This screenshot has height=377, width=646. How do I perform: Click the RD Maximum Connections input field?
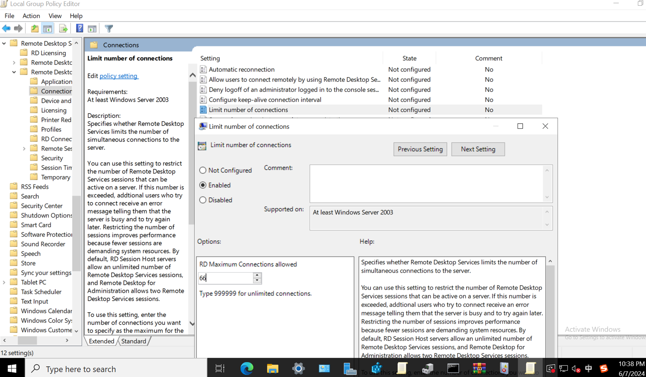point(226,278)
